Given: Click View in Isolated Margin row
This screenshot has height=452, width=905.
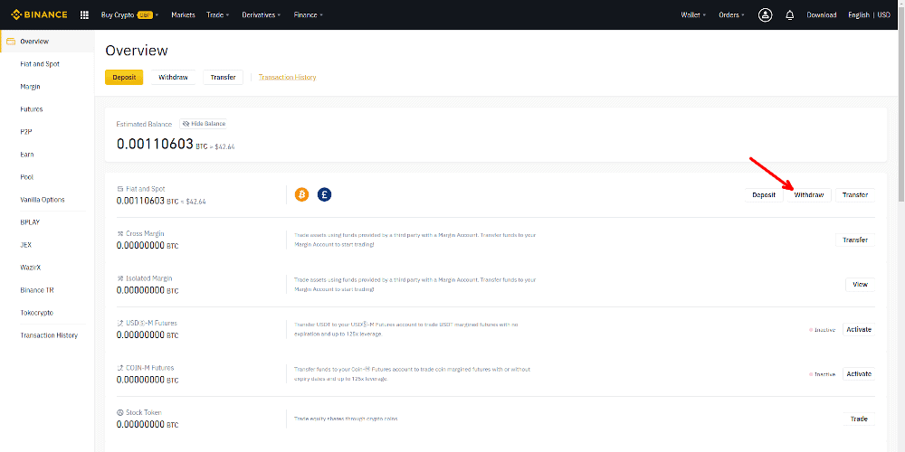Looking at the screenshot, I should click(x=860, y=284).
